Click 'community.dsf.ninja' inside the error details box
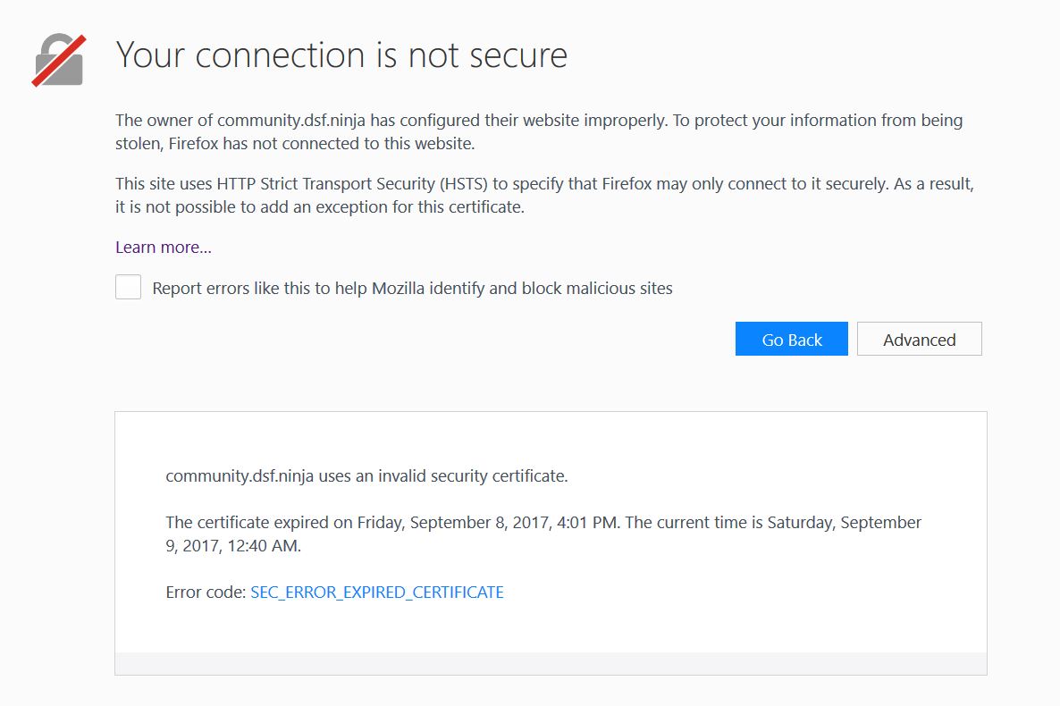The height and width of the screenshot is (706, 1060). pos(240,476)
